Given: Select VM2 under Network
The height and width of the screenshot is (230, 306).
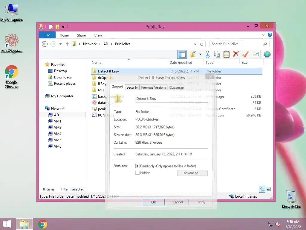Looking at the screenshot, I should (x=58, y=127).
